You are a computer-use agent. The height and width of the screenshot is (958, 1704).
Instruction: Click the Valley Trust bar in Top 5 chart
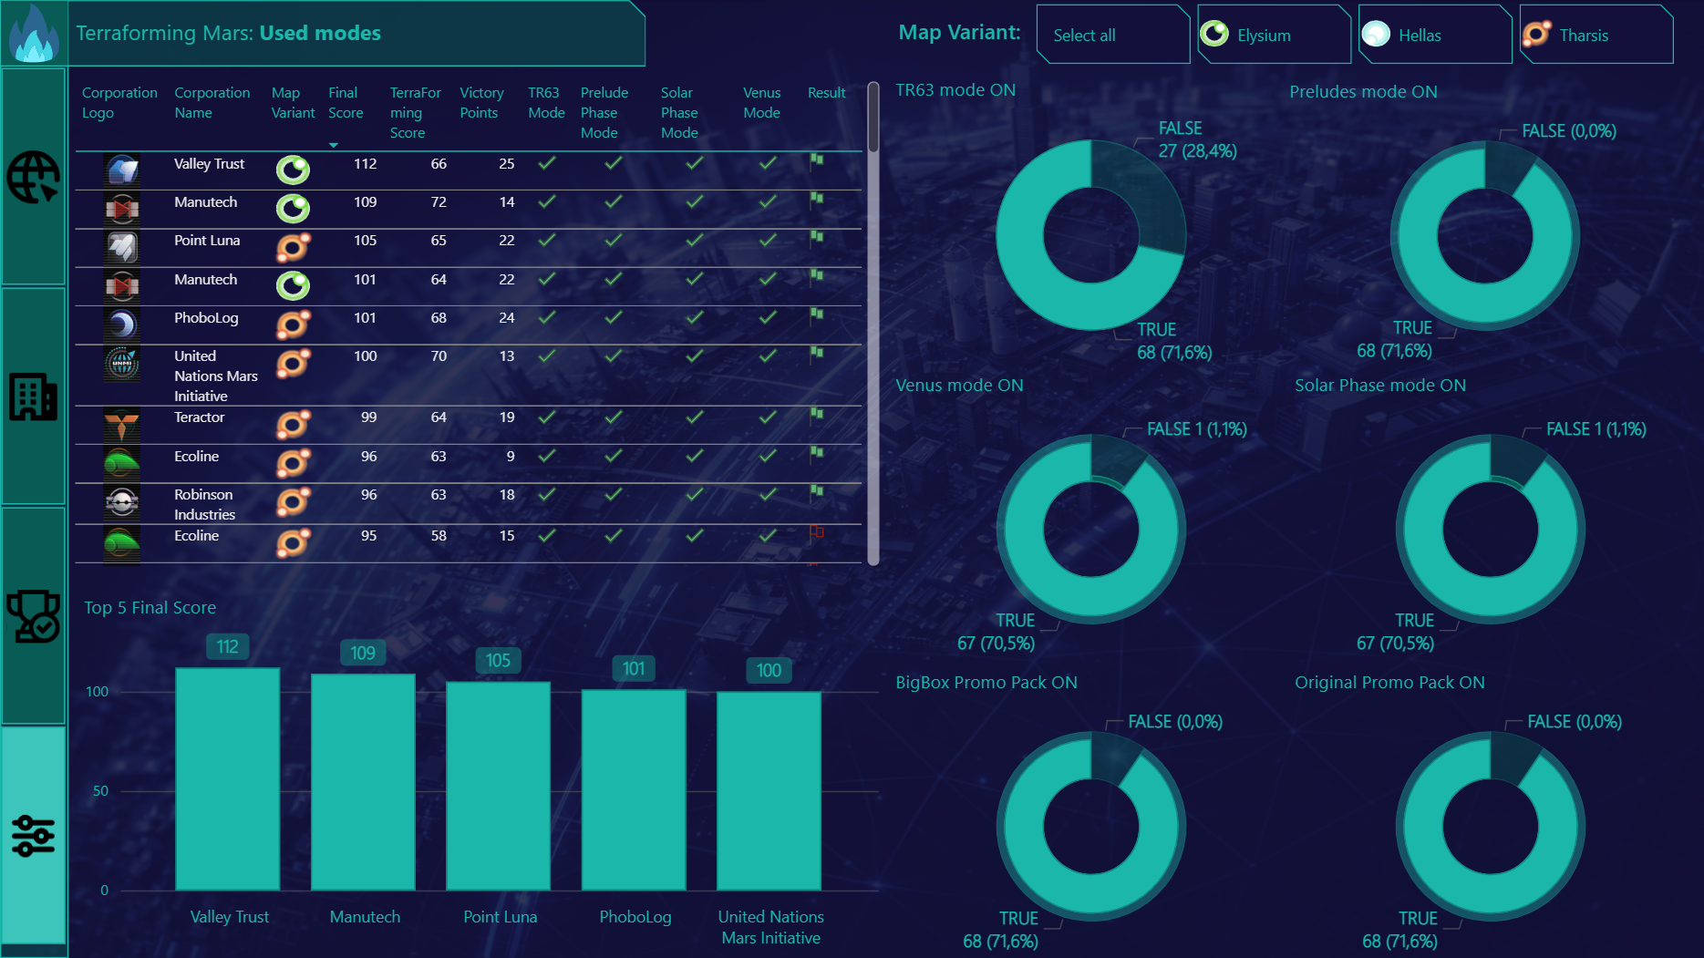[227, 779]
